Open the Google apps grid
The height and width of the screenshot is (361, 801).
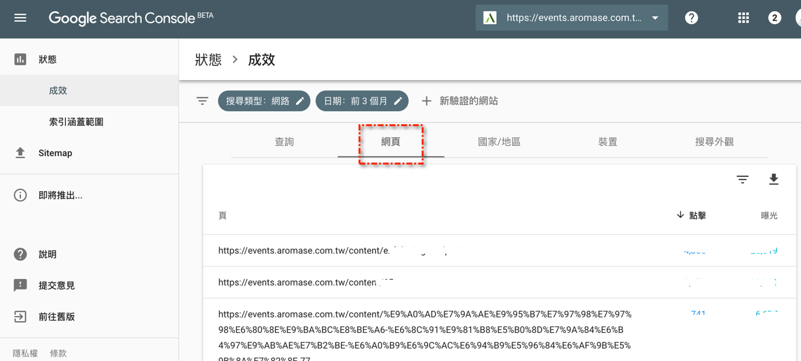744,18
